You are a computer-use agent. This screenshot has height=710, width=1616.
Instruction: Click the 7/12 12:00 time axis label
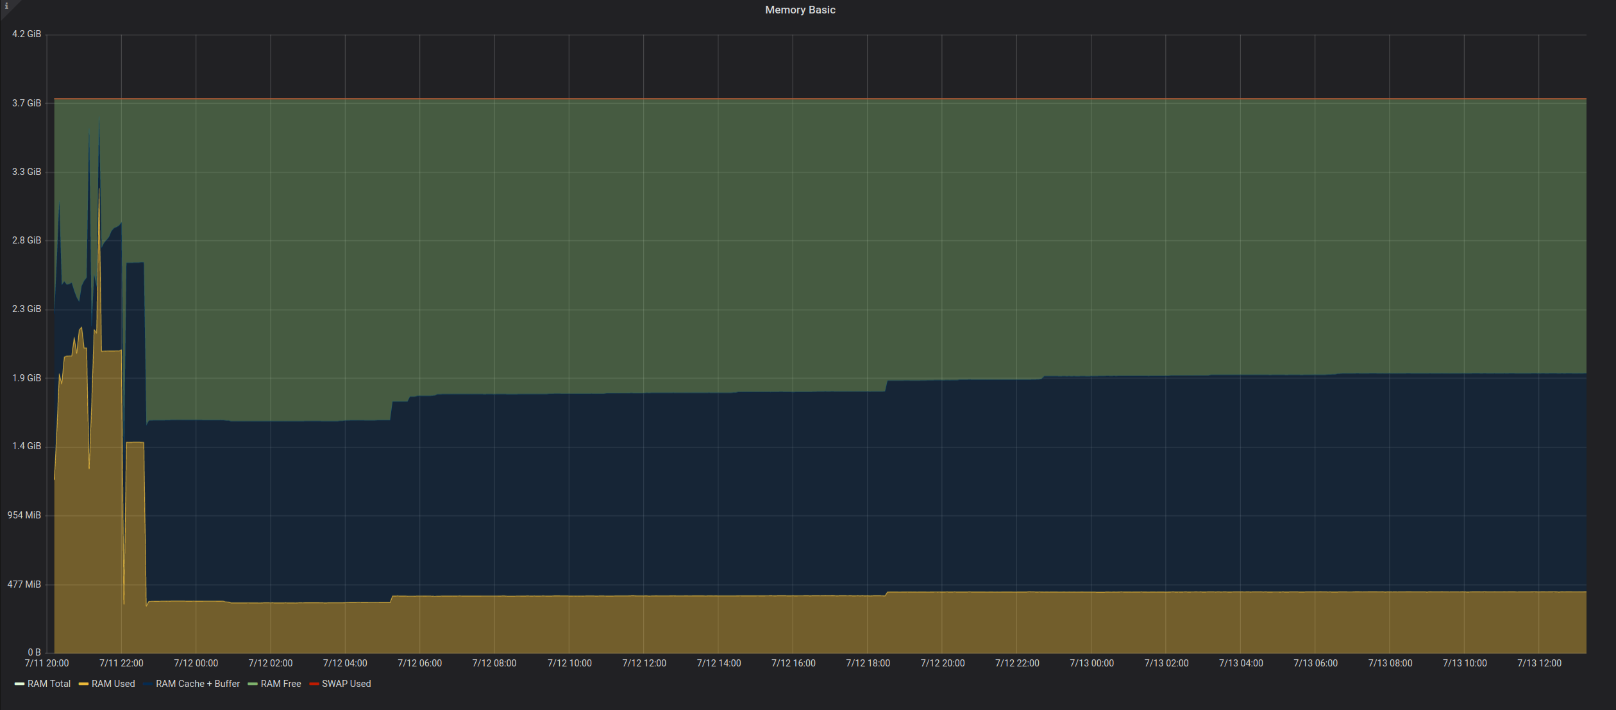tap(644, 663)
